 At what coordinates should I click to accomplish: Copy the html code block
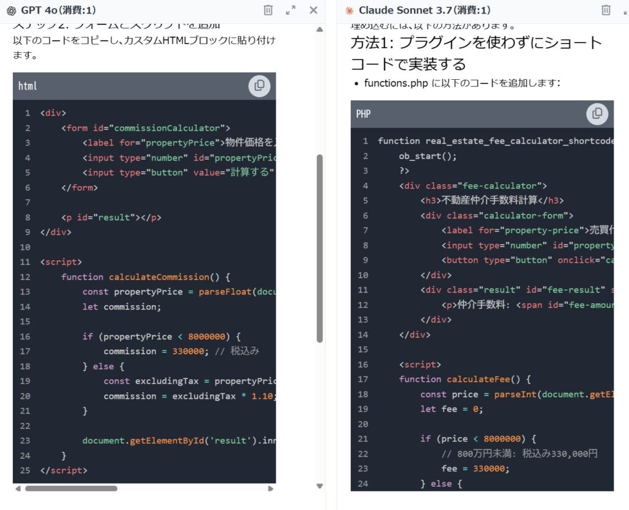coord(259,85)
